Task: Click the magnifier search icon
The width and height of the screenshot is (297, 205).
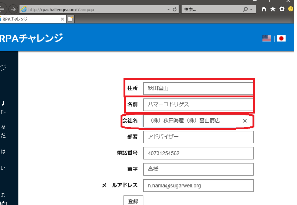Action: [x=245, y=9]
